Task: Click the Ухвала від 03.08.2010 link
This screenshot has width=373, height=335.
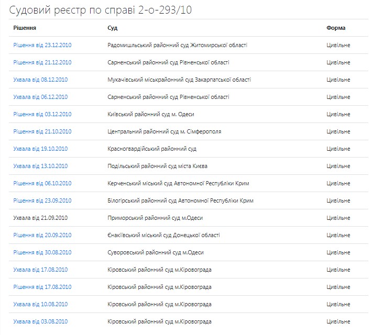Action: [x=40, y=321]
